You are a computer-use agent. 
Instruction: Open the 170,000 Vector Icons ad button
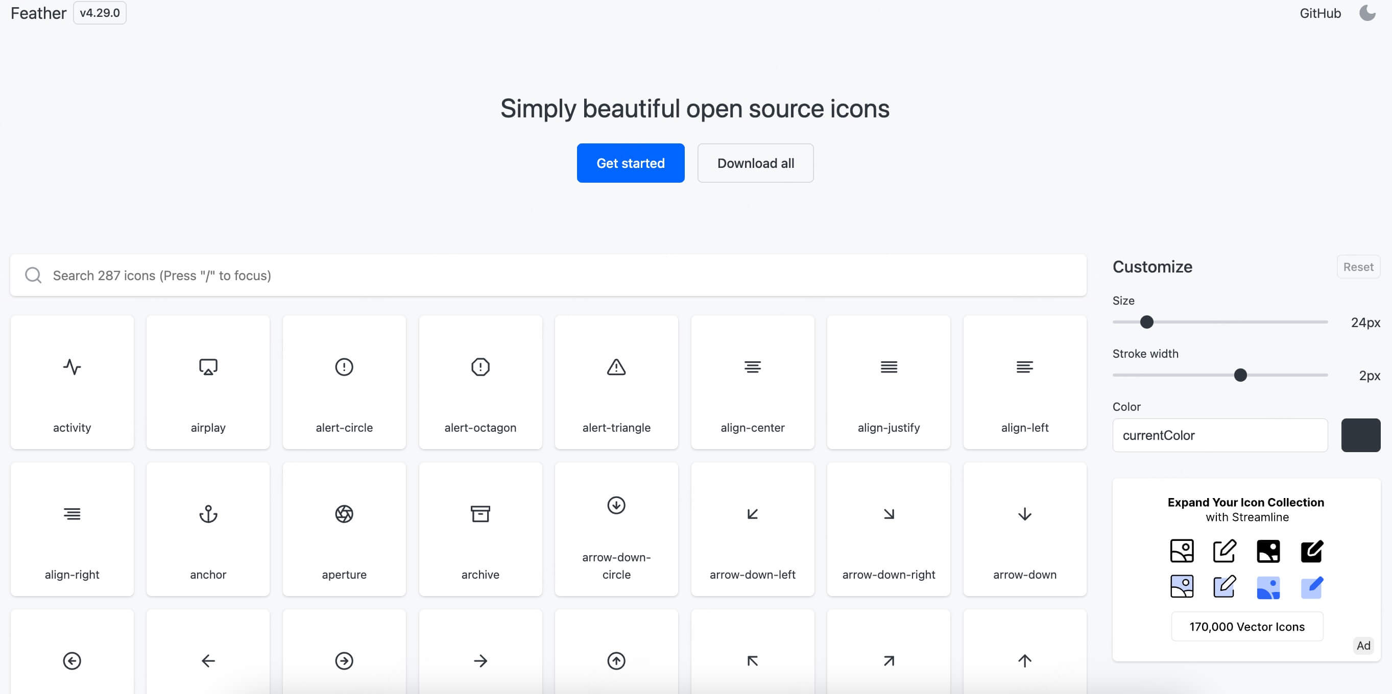click(x=1247, y=627)
